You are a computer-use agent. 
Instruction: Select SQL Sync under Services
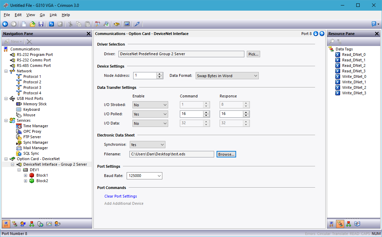(x=31, y=153)
